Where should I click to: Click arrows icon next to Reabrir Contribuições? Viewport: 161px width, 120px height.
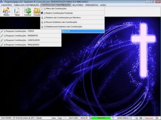coord(42,13)
